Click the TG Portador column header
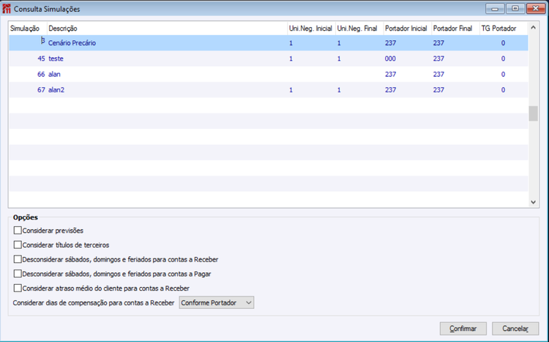The height and width of the screenshot is (342, 549). pyautogui.click(x=504, y=29)
